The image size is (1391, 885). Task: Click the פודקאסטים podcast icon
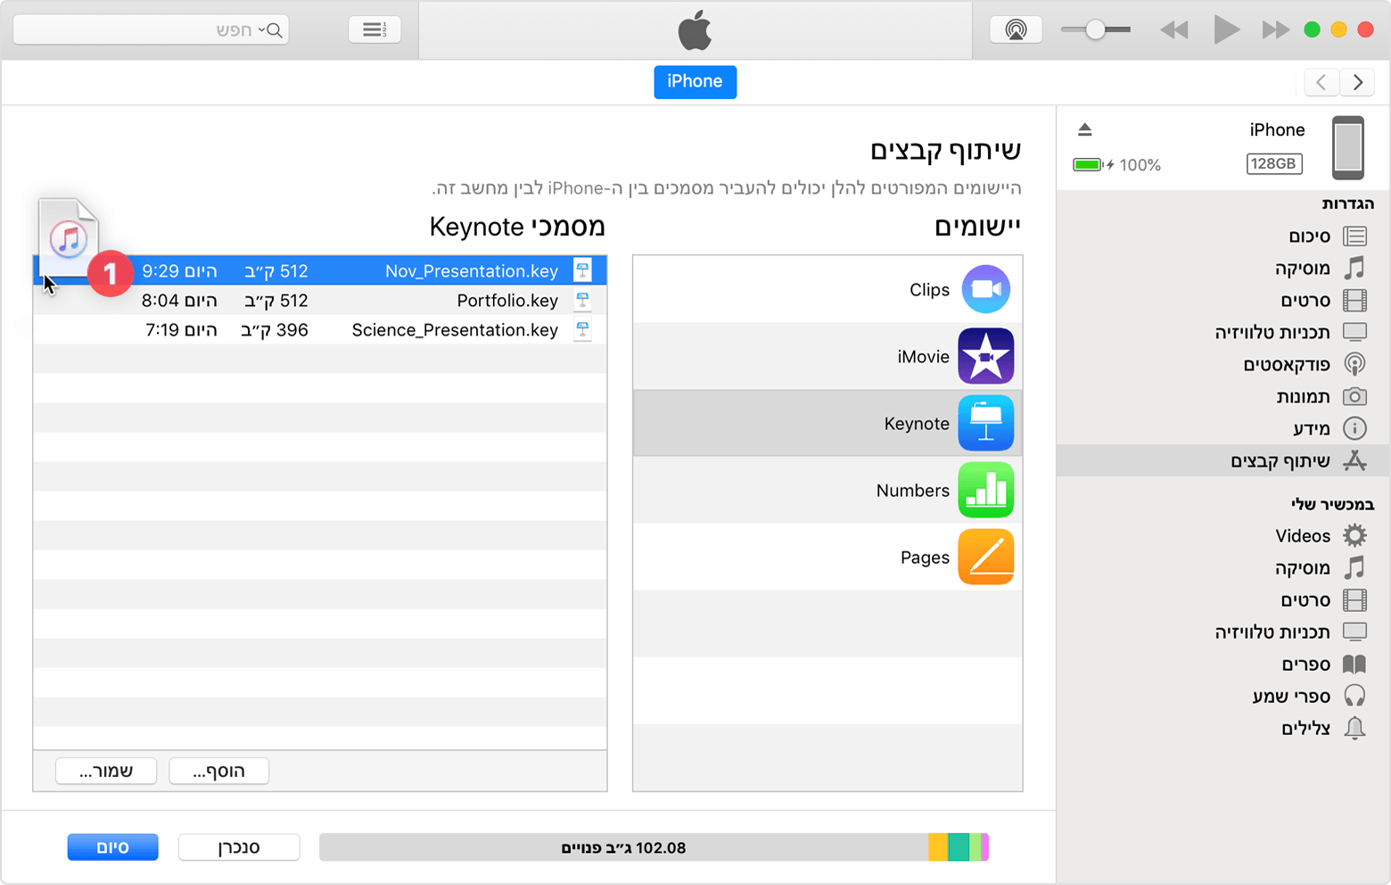(x=1354, y=364)
